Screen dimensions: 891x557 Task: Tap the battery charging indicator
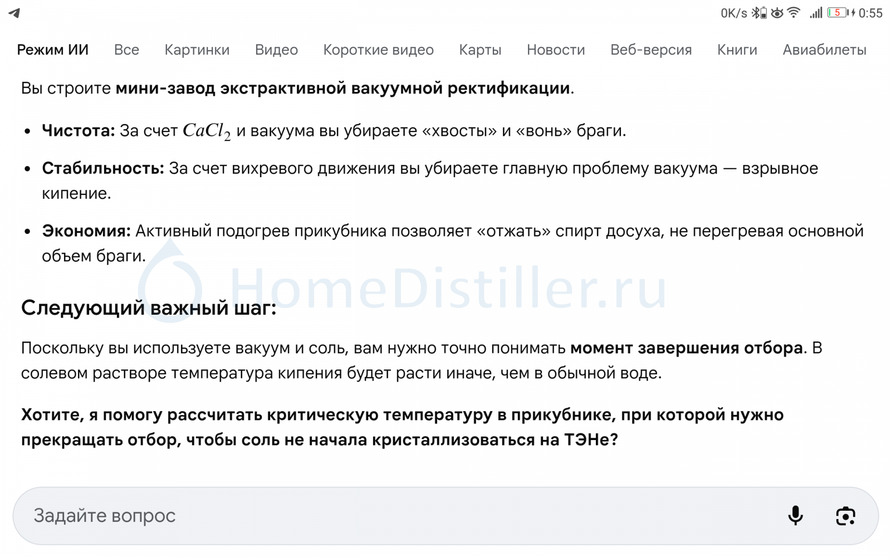(840, 13)
